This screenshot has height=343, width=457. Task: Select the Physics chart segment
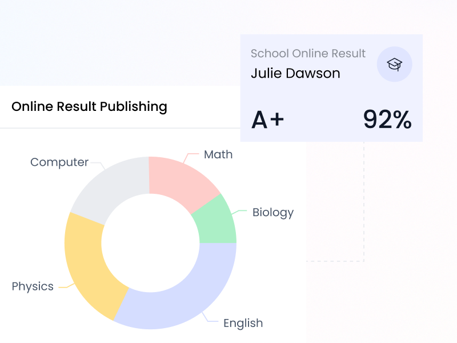pyautogui.click(x=89, y=269)
